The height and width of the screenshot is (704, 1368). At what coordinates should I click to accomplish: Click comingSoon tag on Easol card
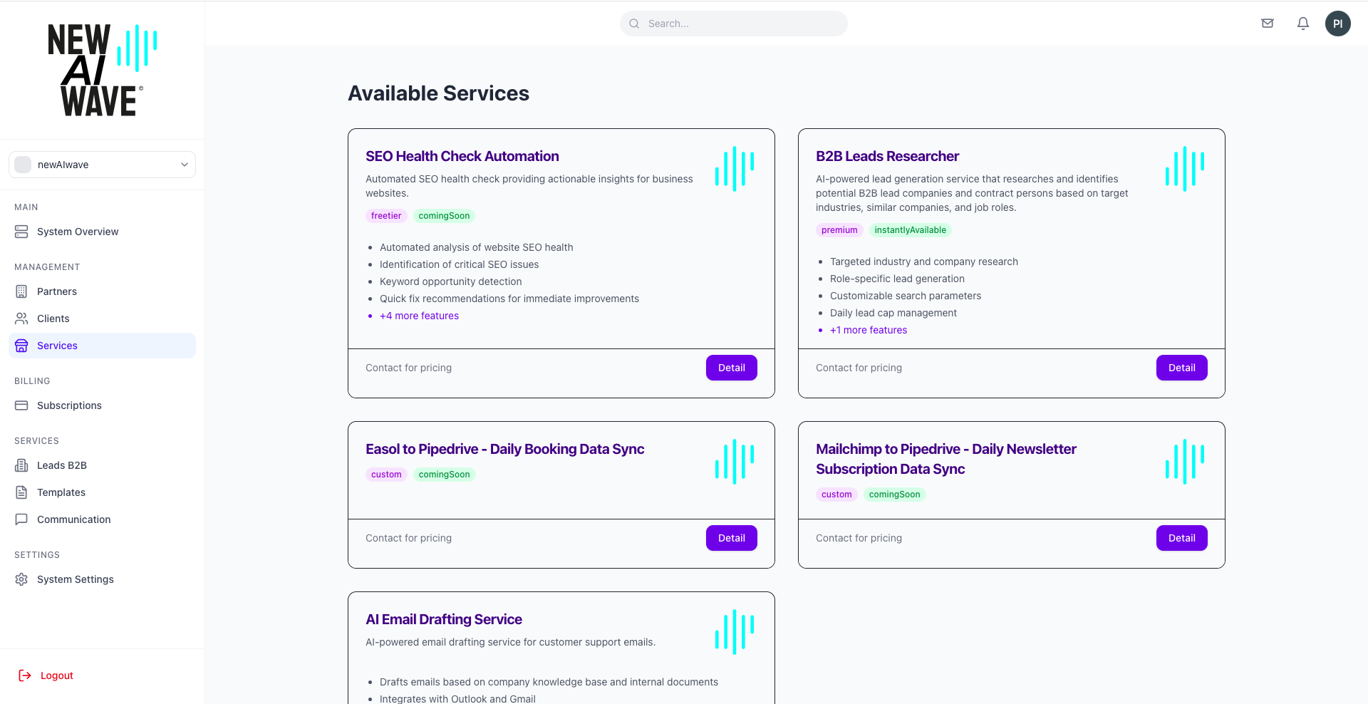(444, 475)
